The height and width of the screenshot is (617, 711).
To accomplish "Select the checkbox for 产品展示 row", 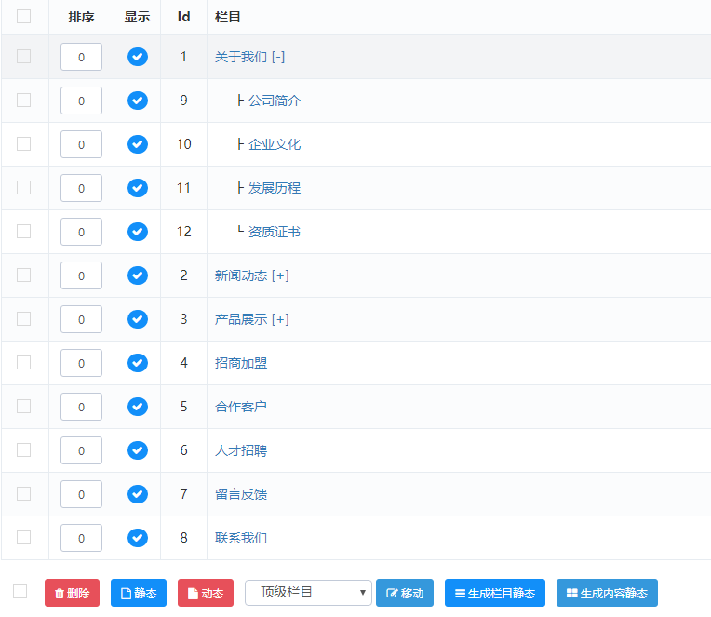I will pyautogui.click(x=23, y=318).
